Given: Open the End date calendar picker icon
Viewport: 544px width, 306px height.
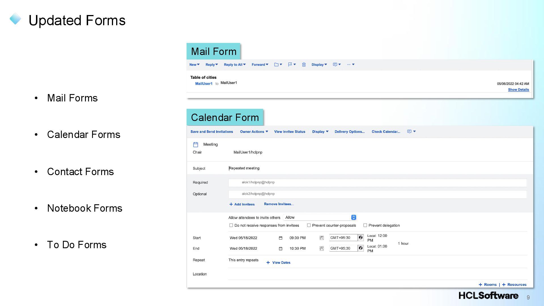Looking at the screenshot, I should [x=280, y=248].
